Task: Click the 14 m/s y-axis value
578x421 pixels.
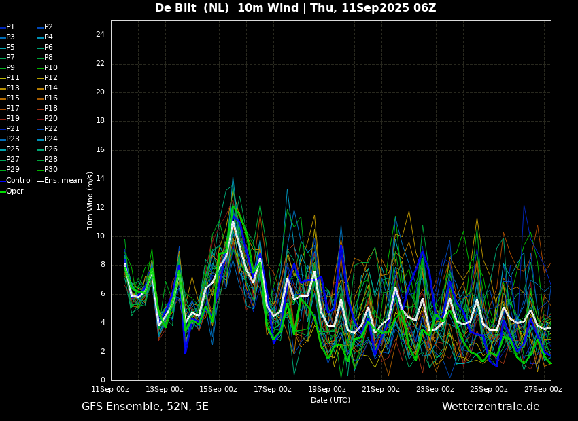Action: (x=100, y=179)
